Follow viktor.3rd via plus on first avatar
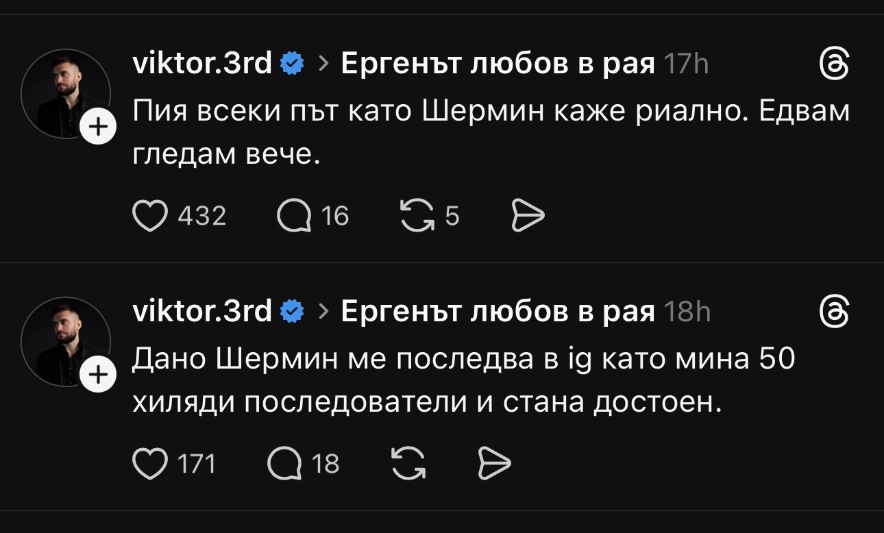Viewport: 884px width, 533px height. click(99, 128)
